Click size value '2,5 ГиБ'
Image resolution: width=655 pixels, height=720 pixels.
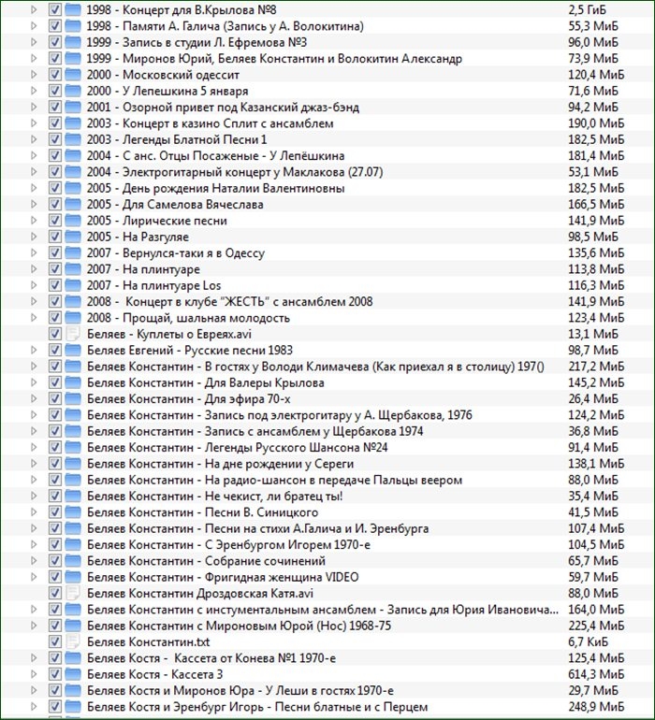[x=587, y=10]
